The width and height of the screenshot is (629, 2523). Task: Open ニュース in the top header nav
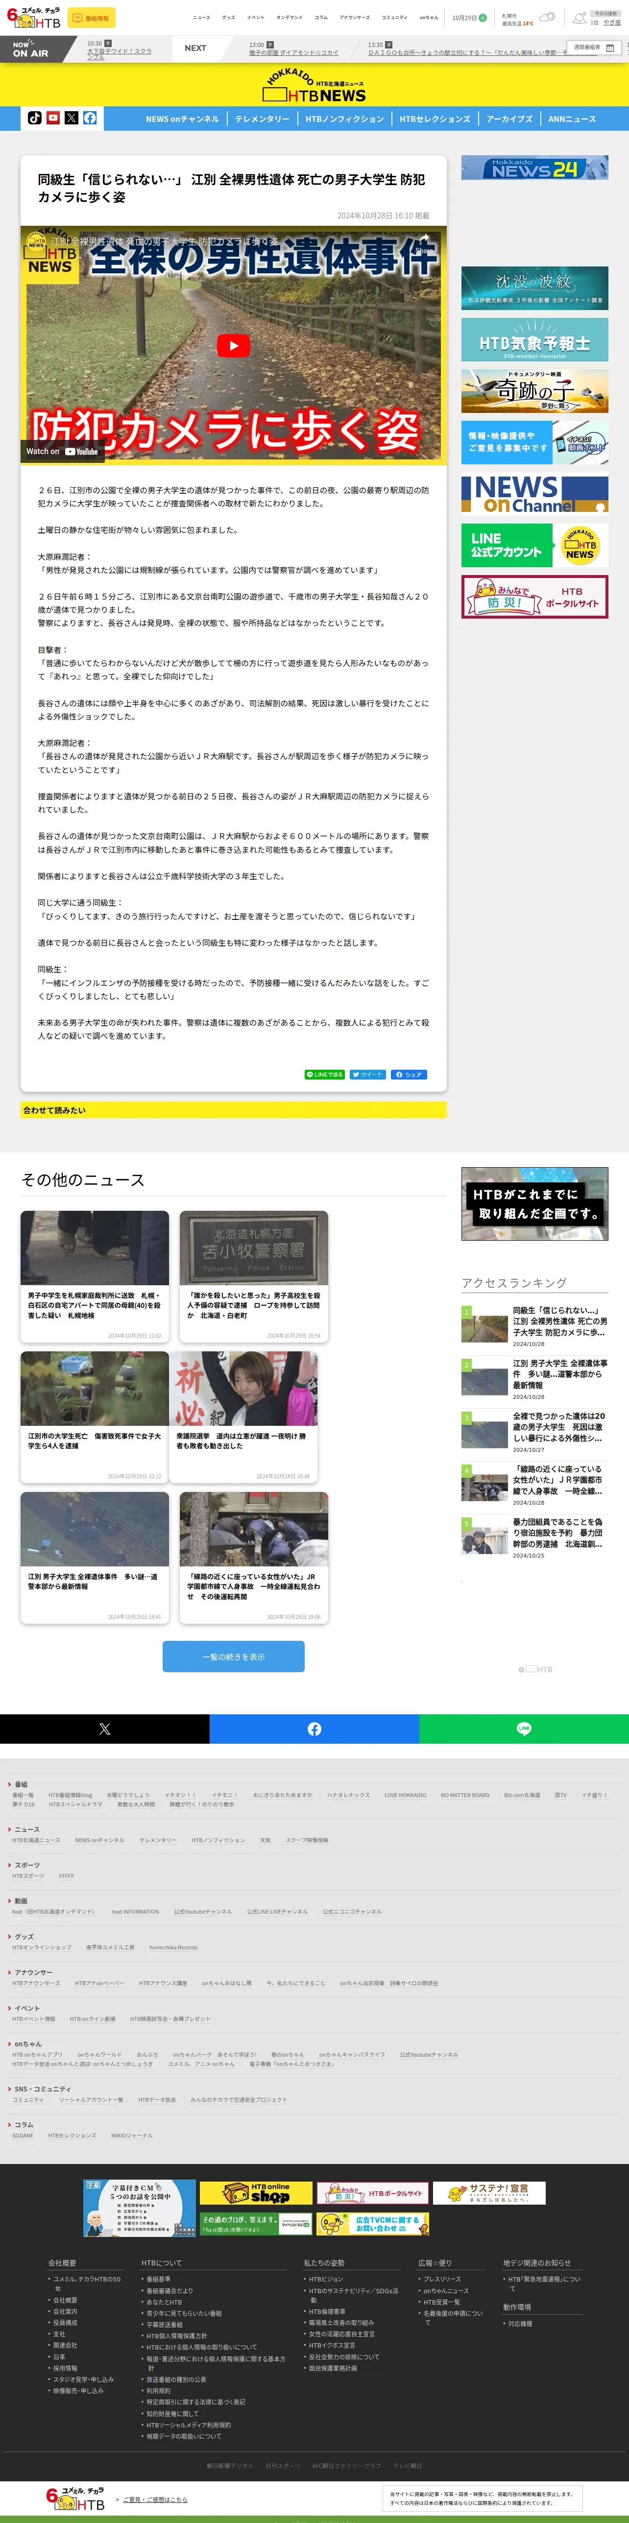coord(202,18)
